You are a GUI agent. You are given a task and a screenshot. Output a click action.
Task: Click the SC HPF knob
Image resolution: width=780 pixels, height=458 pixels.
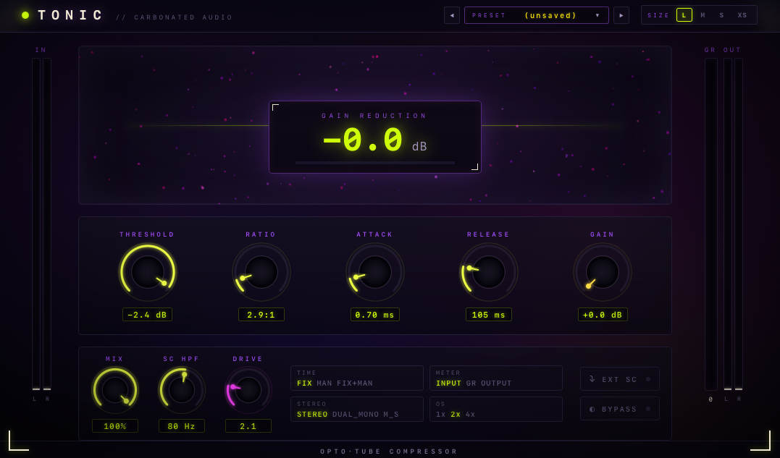tap(182, 390)
